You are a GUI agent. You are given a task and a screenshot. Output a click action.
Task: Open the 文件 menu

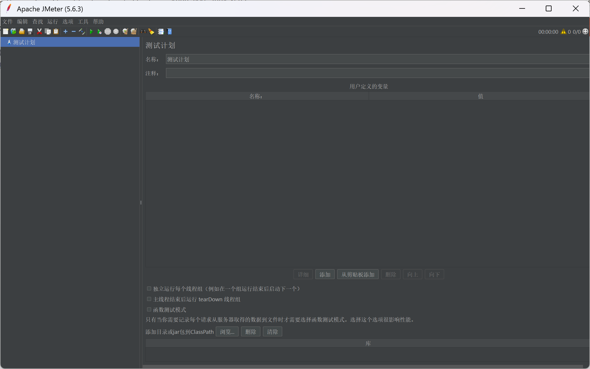coord(8,22)
